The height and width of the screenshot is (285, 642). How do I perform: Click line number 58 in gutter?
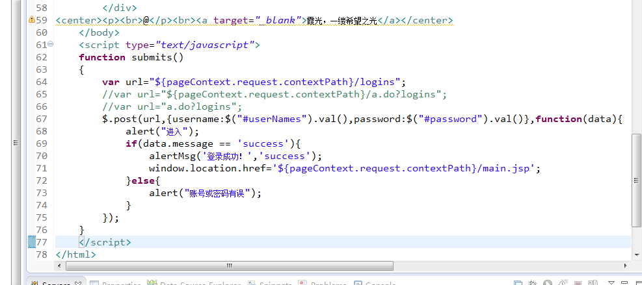coord(42,8)
